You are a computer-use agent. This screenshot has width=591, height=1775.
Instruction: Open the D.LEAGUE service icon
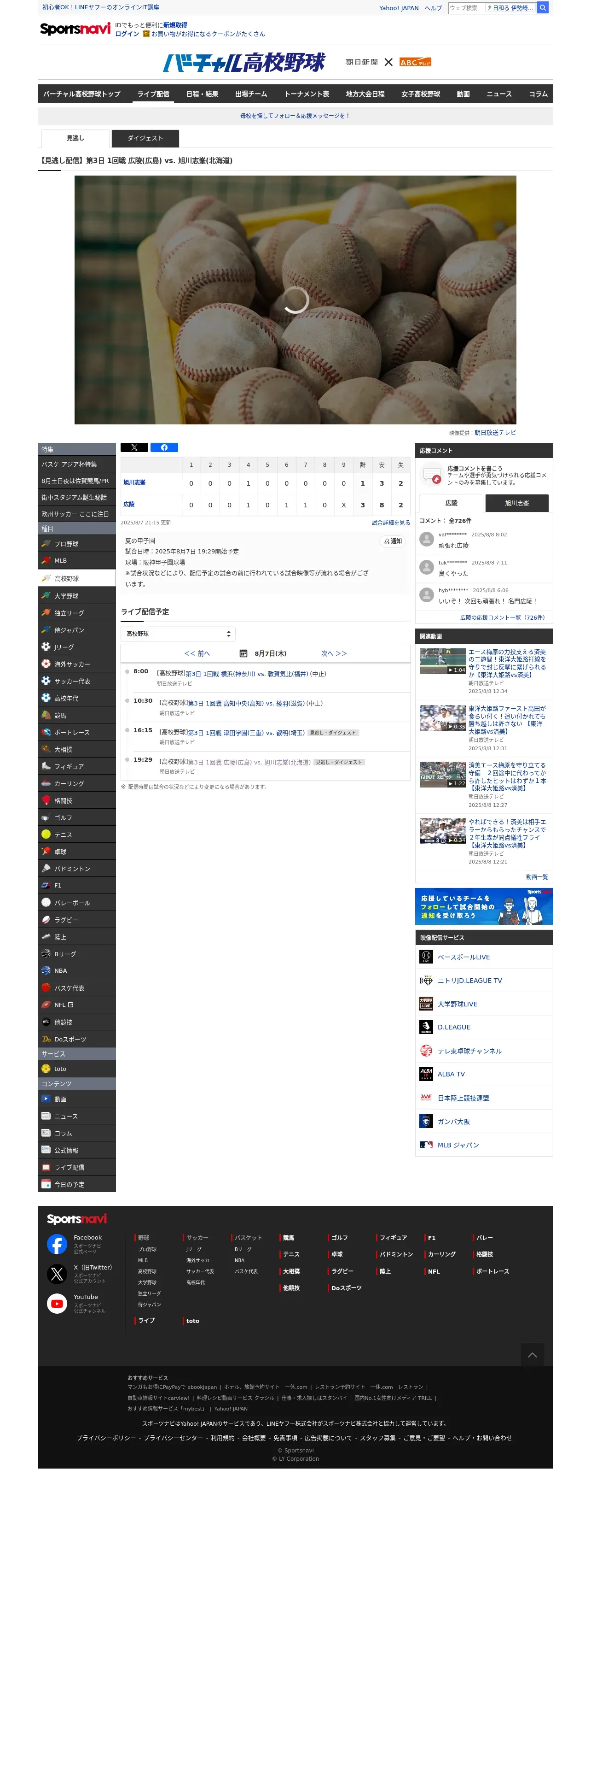(x=426, y=1027)
